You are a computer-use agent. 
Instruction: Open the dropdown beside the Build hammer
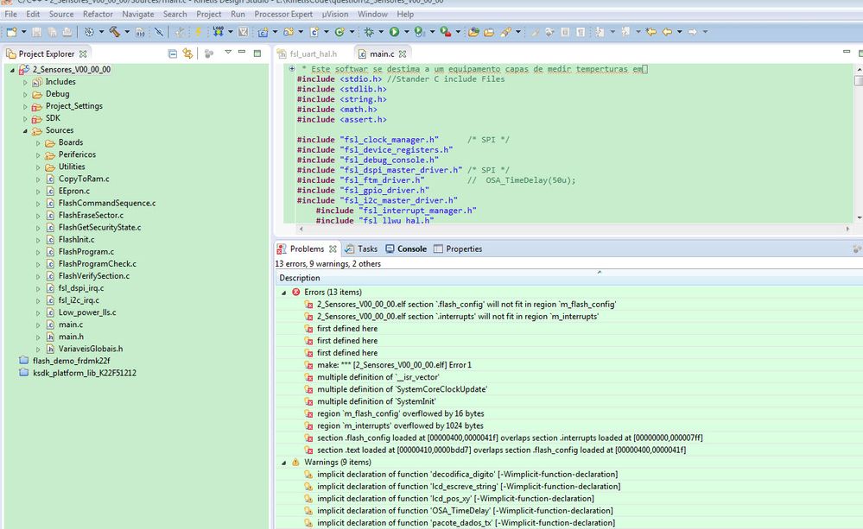point(127,32)
